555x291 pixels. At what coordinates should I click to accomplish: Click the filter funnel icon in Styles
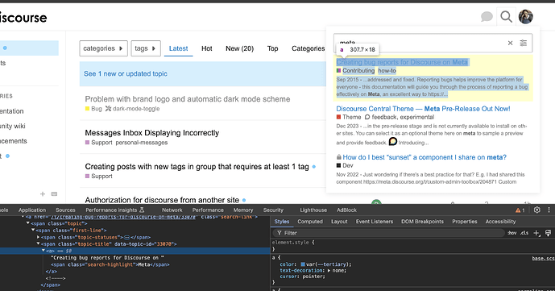280,233
